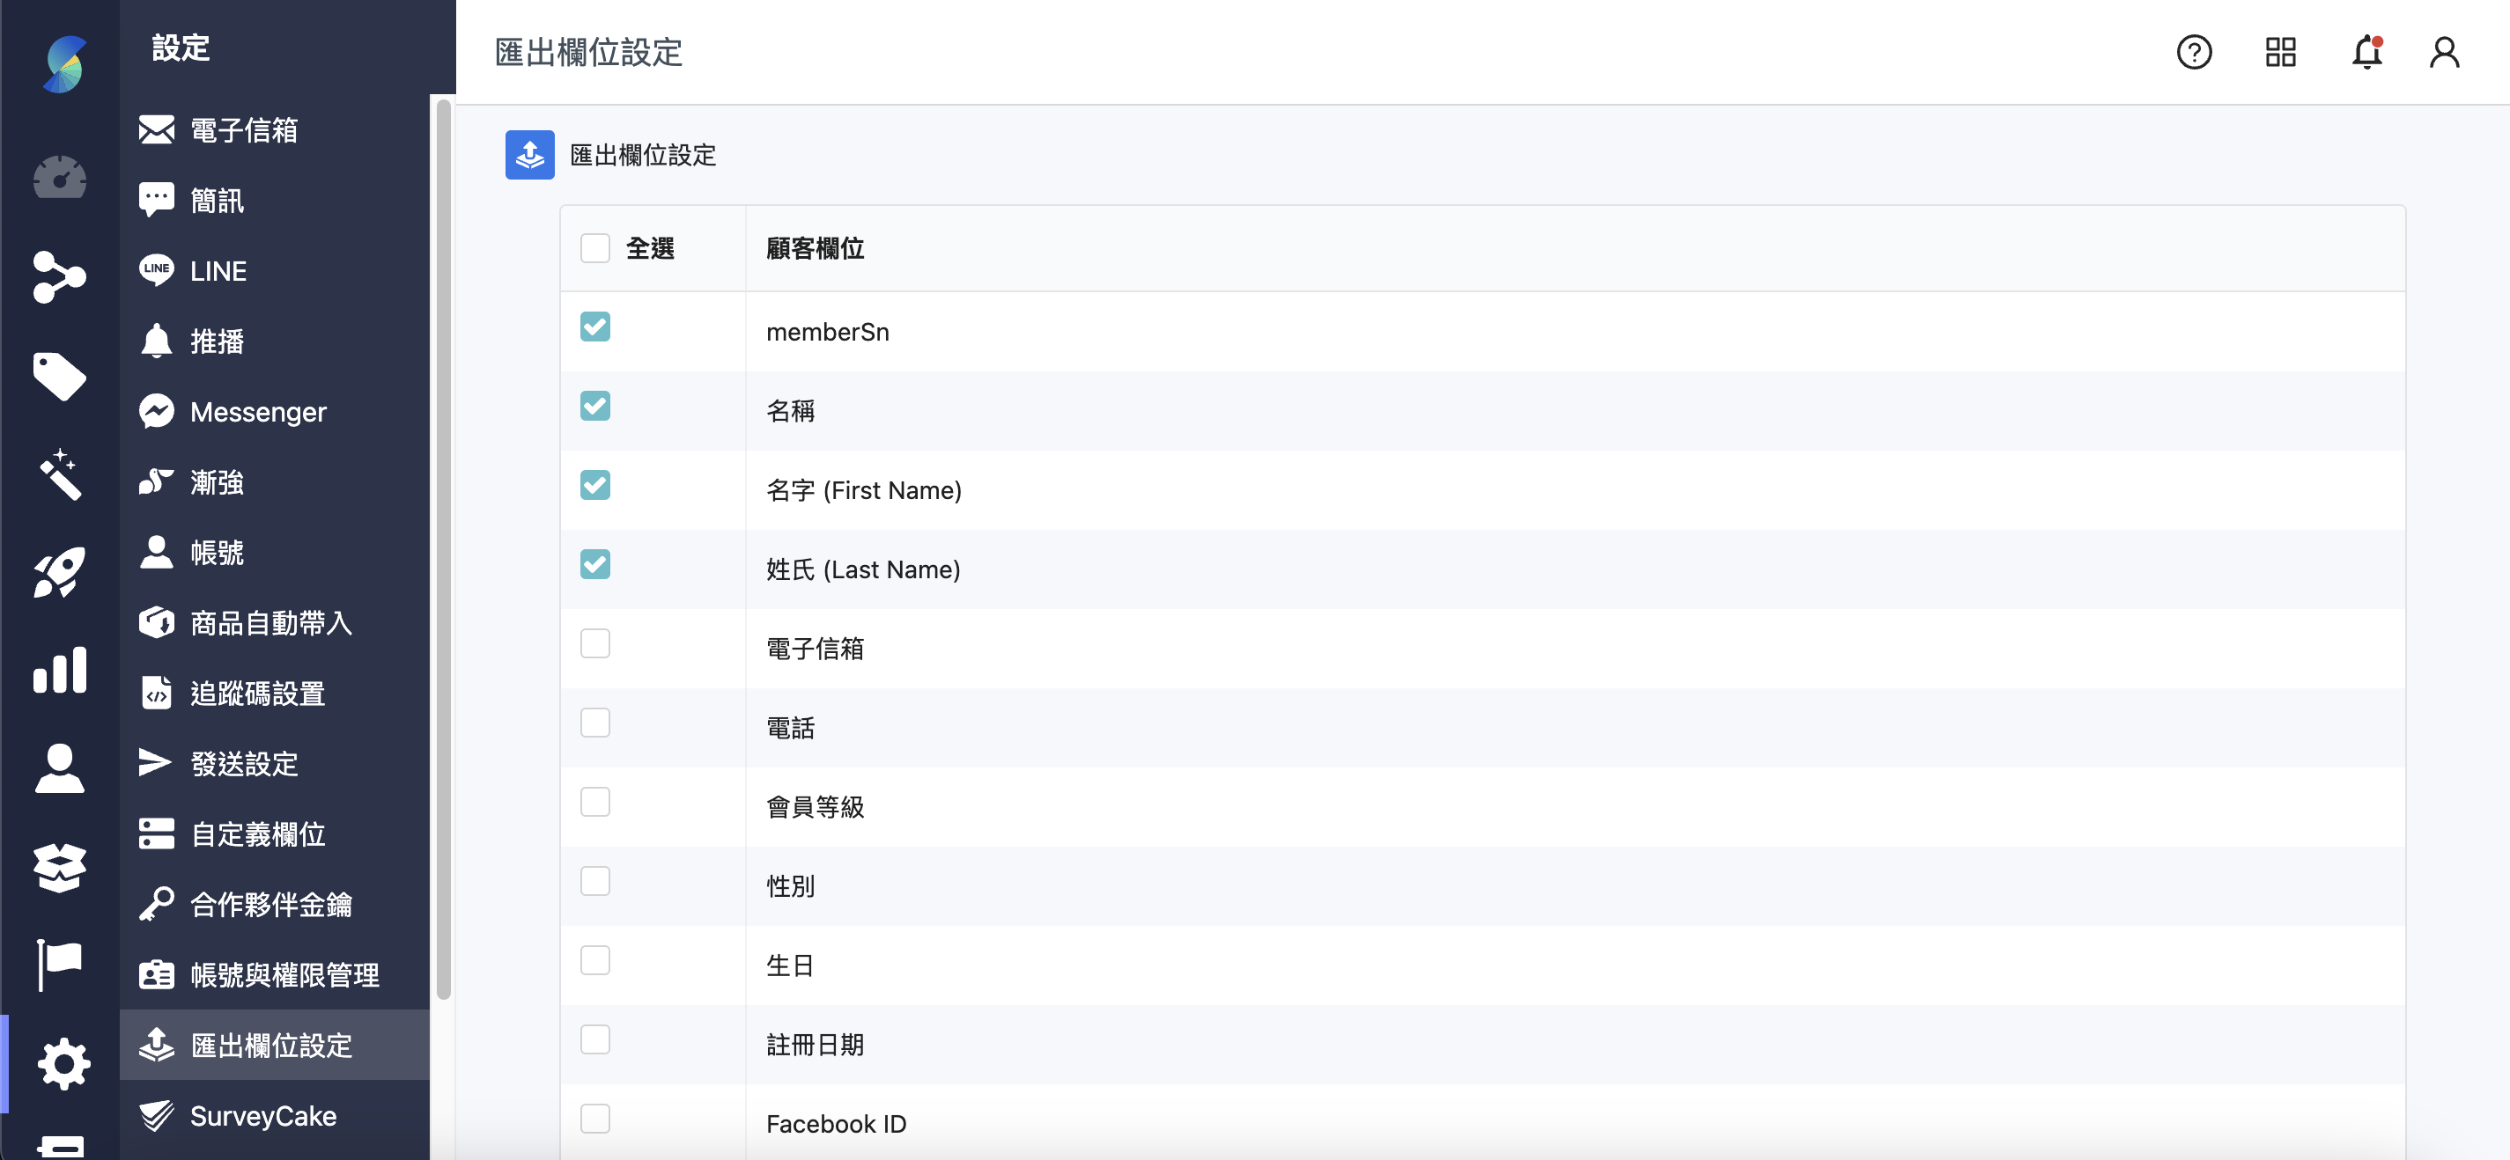2510x1160 pixels.
Task: Uncheck the memberSn checkbox
Action: tap(594, 327)
